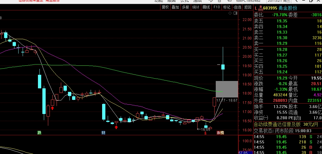Open the 统计 statistics tool
Image resolution: width=322 pixels, height=154 pixels.
coord(196,7)
